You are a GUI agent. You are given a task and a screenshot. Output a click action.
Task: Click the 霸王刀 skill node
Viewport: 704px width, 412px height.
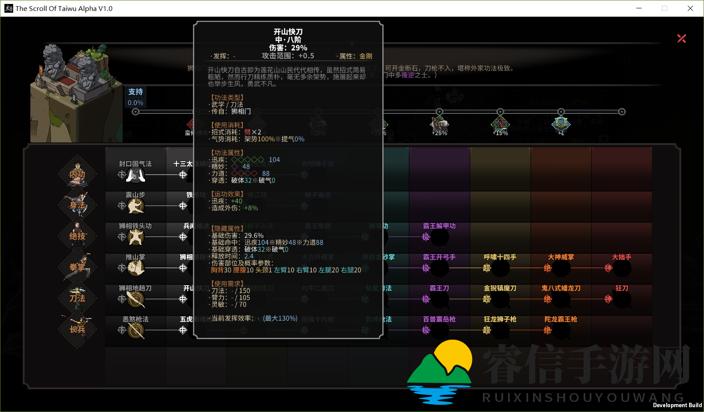439,299
